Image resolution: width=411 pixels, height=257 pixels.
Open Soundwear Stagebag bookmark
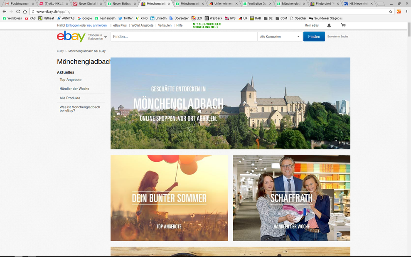[x=326, y=18]
